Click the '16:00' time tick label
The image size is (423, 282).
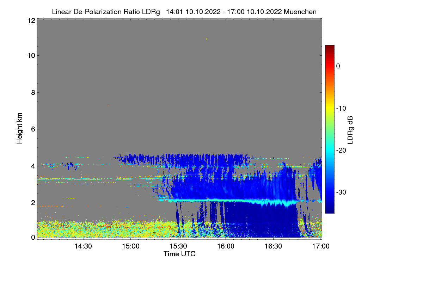226,246
